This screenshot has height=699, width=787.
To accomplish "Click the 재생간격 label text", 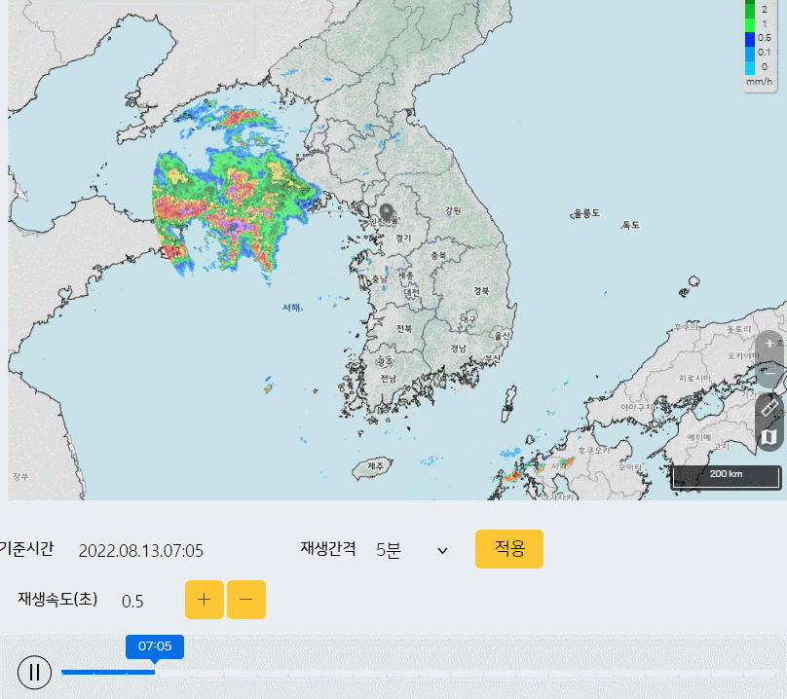I will click(x=328, y=548).
